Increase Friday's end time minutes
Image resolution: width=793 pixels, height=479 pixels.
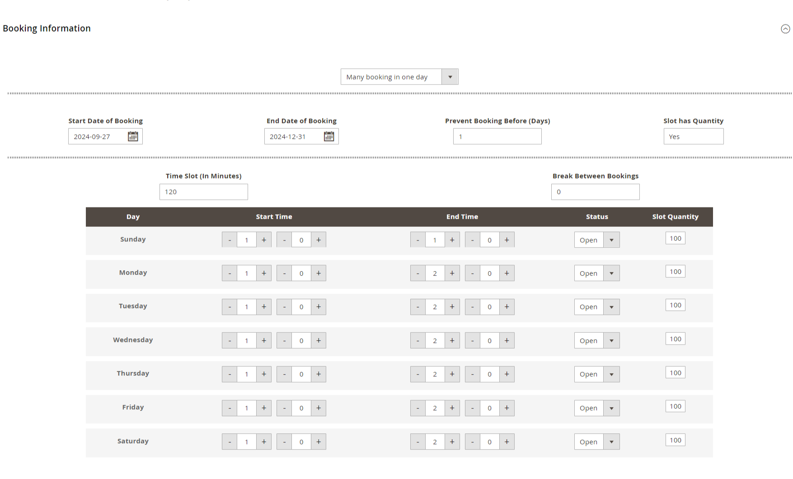coord(507,408)
